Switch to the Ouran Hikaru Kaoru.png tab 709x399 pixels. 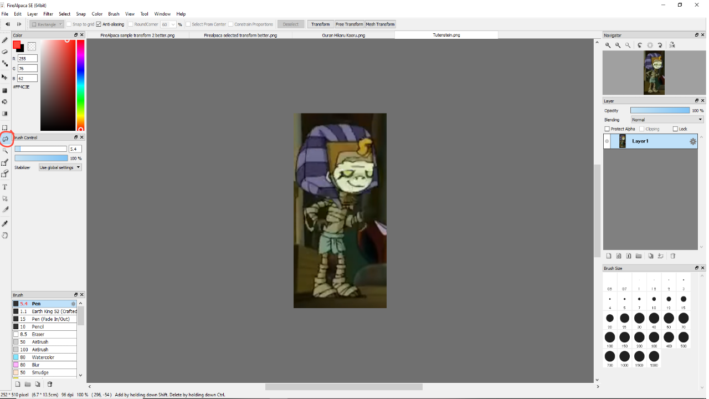[343, 35]
